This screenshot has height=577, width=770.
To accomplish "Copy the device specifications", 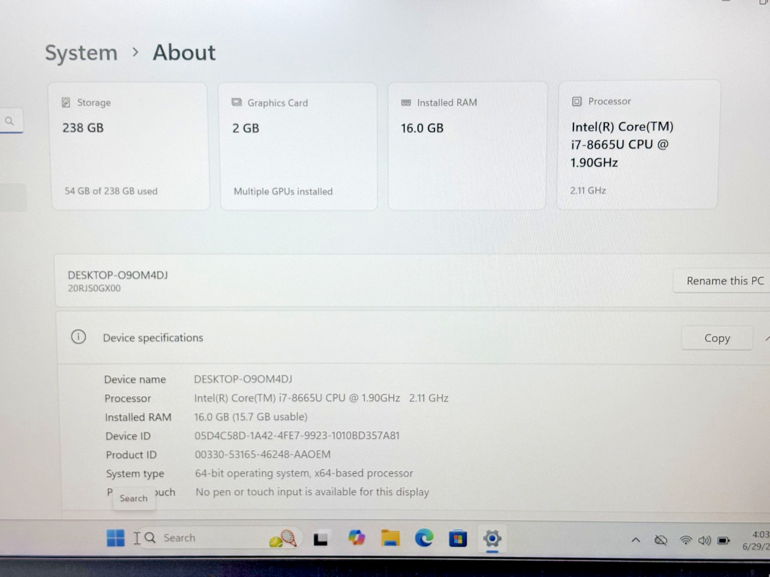I will point(717,338).
